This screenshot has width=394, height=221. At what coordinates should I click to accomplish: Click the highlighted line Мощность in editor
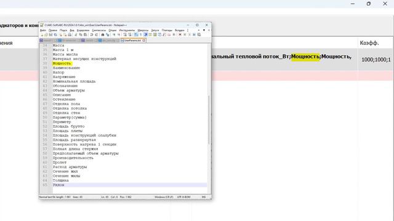[x=62, y=63]
